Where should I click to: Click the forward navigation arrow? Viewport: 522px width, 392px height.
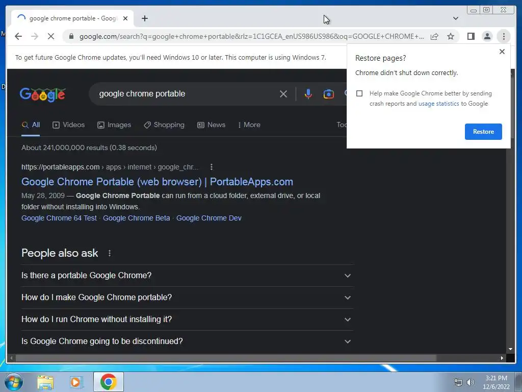pos(35,36)
